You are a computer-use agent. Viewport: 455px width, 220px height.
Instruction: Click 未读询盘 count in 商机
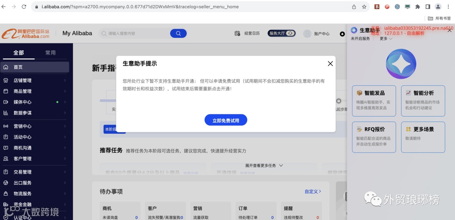point(136,217)
